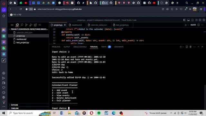The image size is (206, 116).
Task: Switch to the DEBUG CONSOLE tab
Action: pyautogui.click(x=80, y=47)
